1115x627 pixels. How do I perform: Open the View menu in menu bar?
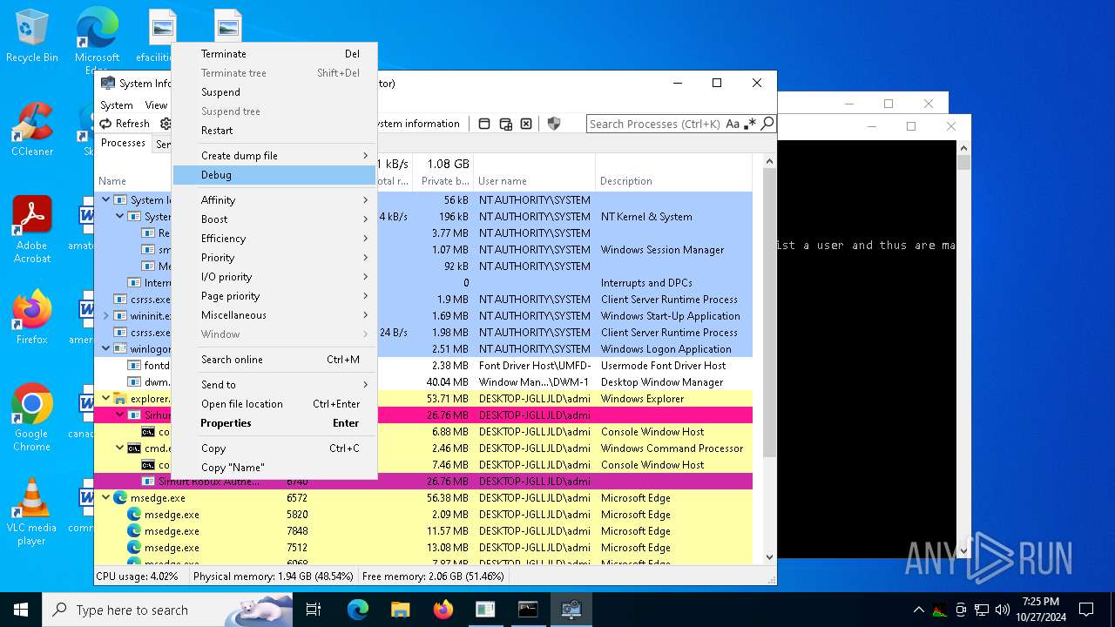pos(156,105)
